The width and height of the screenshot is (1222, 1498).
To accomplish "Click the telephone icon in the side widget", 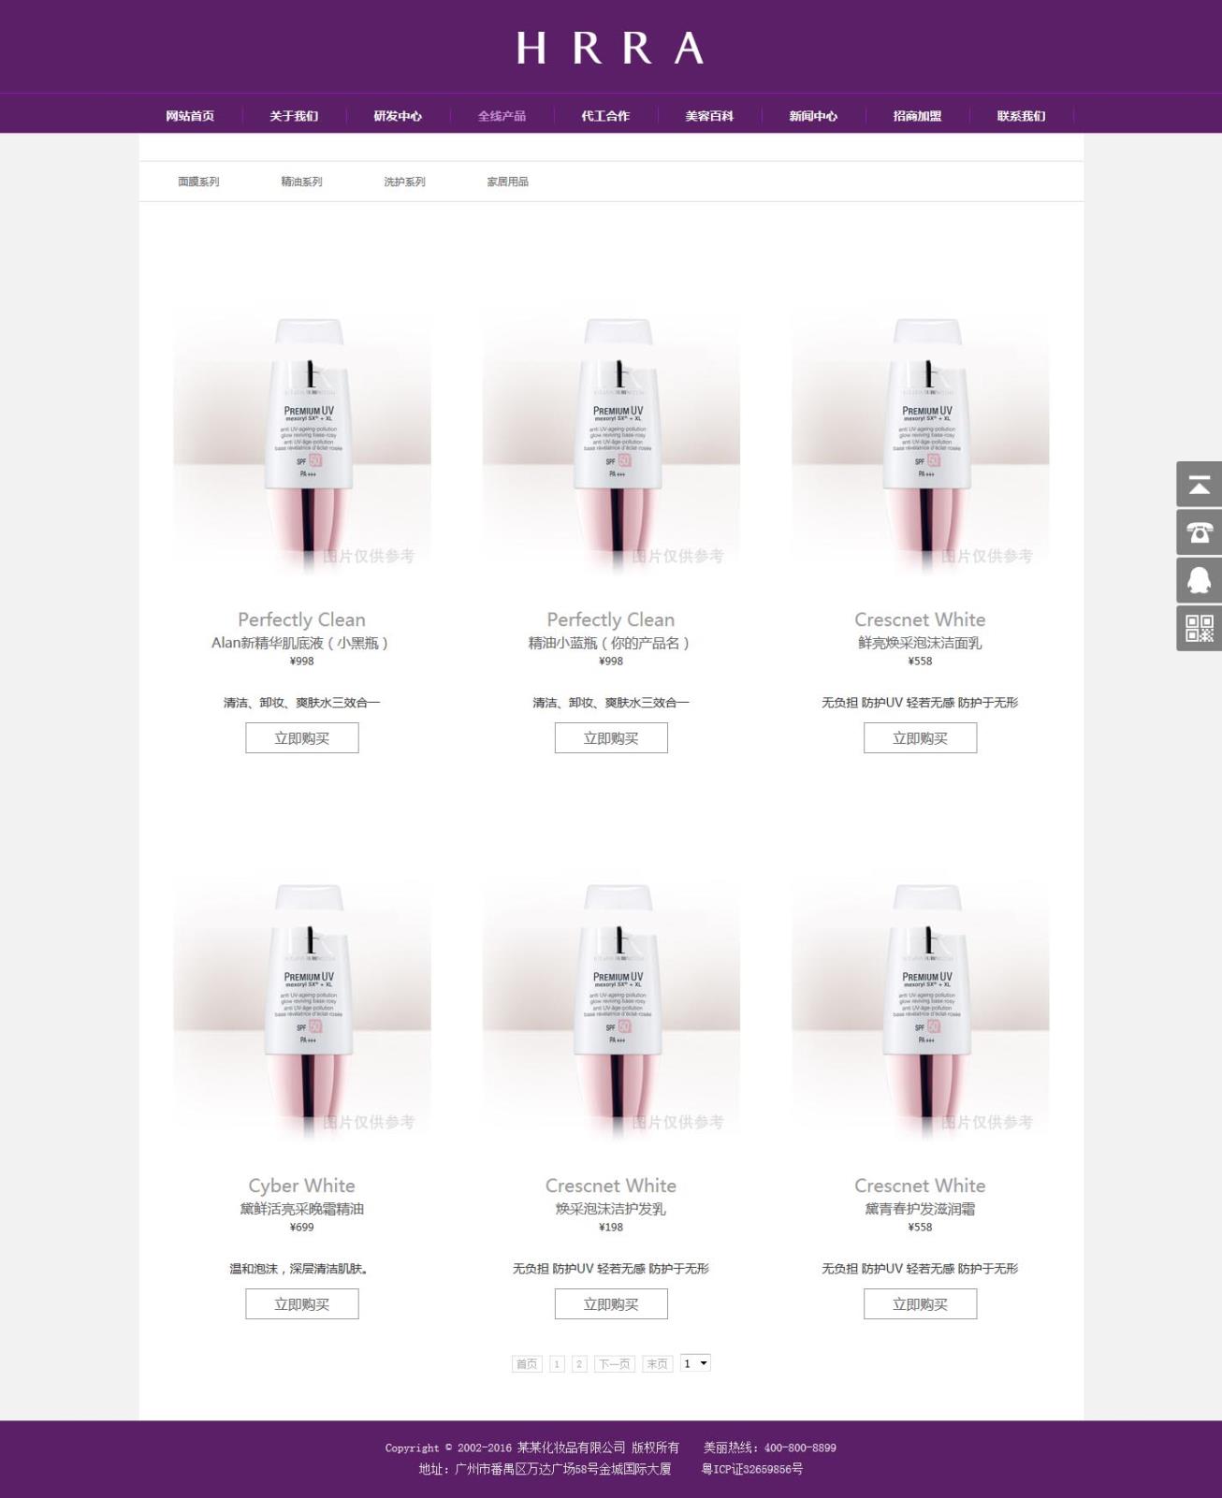I will 1199,532.
